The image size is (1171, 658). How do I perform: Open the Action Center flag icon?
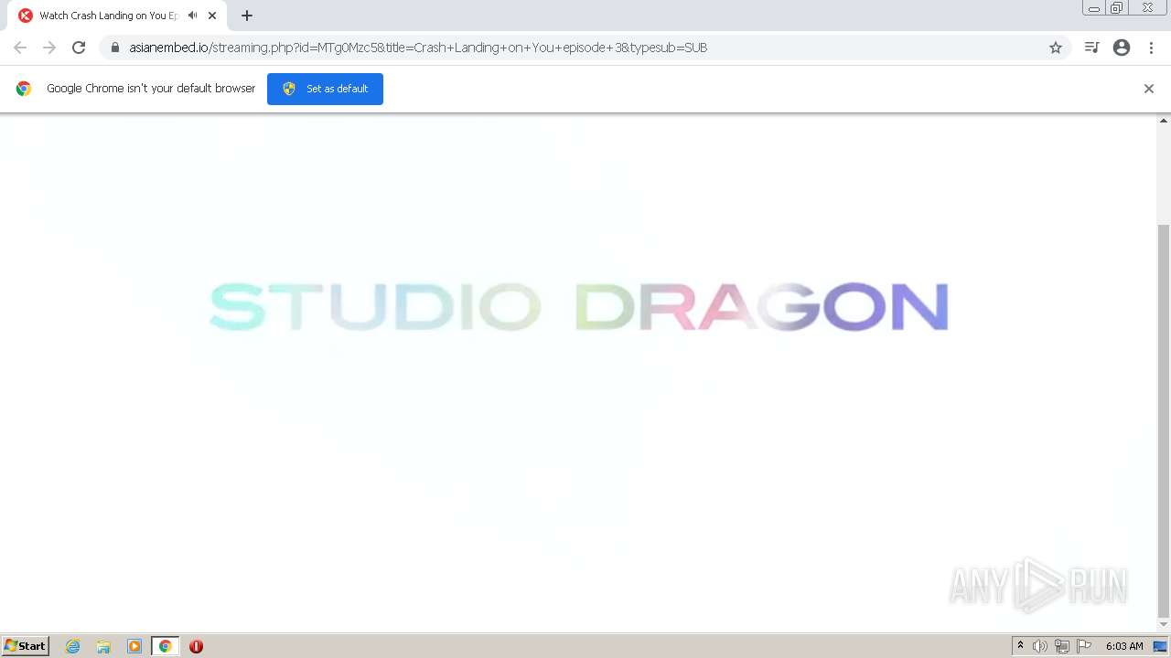tap(1084, 646)
